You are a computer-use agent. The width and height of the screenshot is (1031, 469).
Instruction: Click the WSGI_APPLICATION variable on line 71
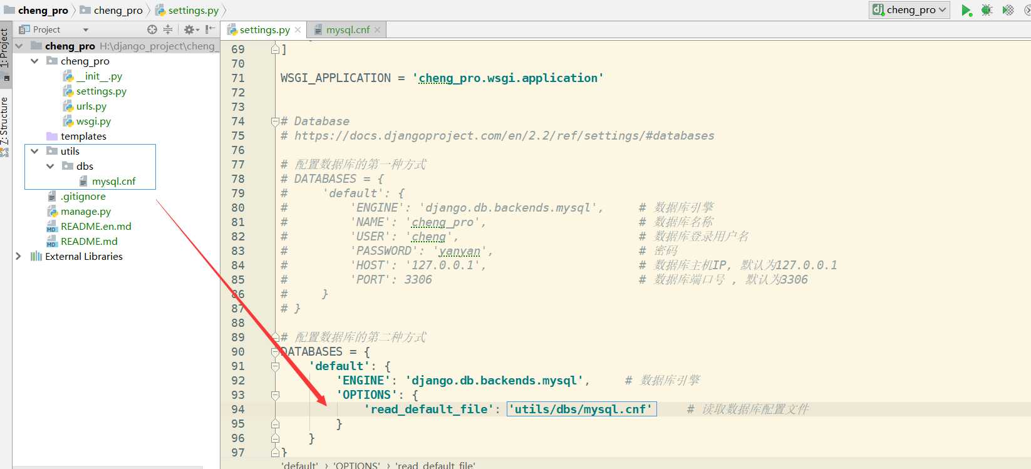coord(336,78)
